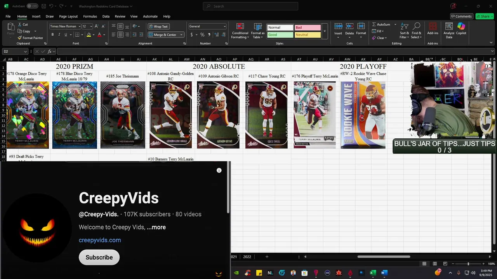
Task: Click the Comments button
Action: coord(461,16)
